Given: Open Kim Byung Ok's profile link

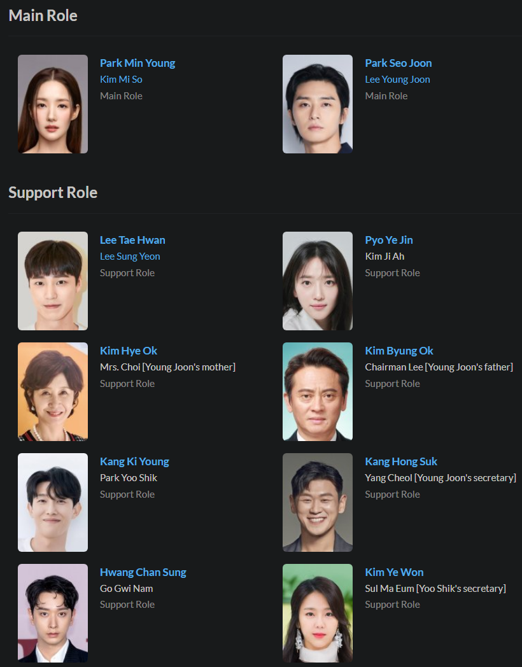Looking at the screenshot, I should (x=399, y=351).
